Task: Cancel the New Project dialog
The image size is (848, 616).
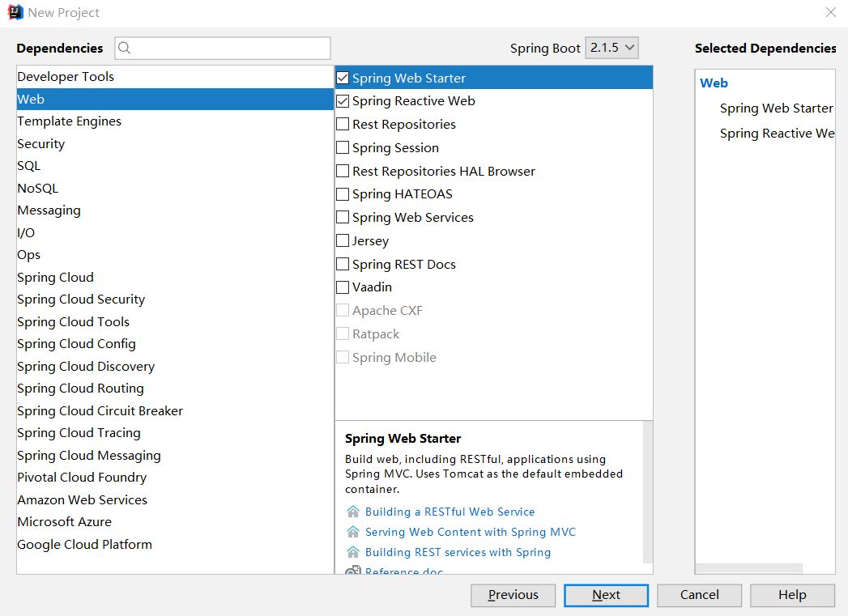Action: coord(699,595)
